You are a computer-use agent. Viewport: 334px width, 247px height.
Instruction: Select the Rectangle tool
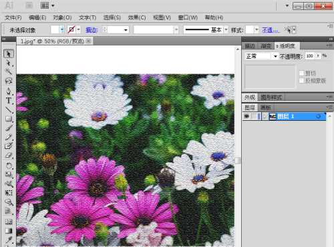[9, 119]
